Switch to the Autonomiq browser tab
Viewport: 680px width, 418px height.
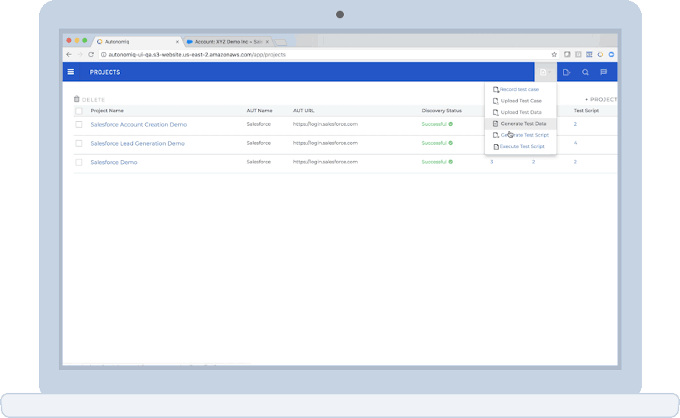click(x=137, y=42)
